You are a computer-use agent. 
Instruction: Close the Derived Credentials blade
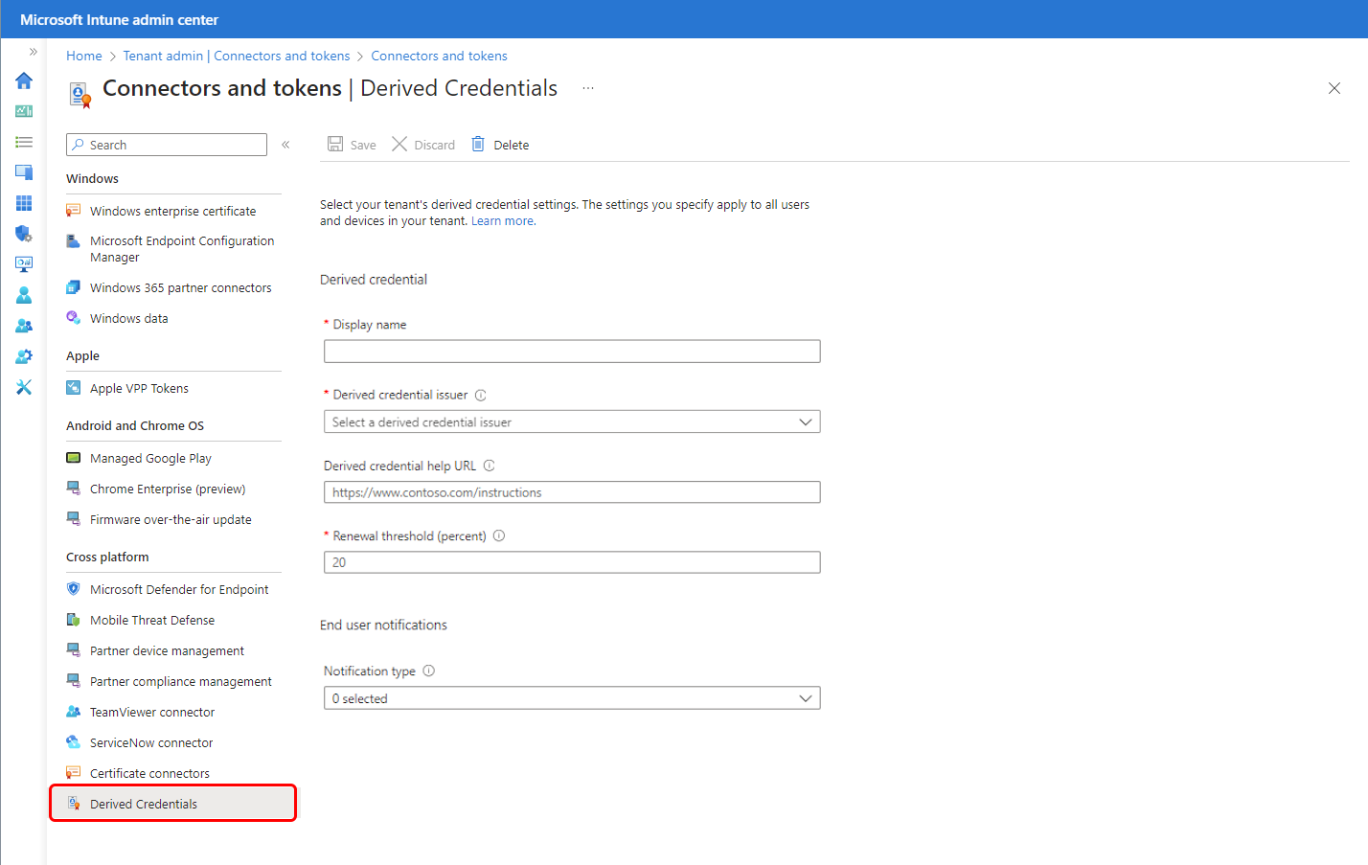pos(1334,88)
